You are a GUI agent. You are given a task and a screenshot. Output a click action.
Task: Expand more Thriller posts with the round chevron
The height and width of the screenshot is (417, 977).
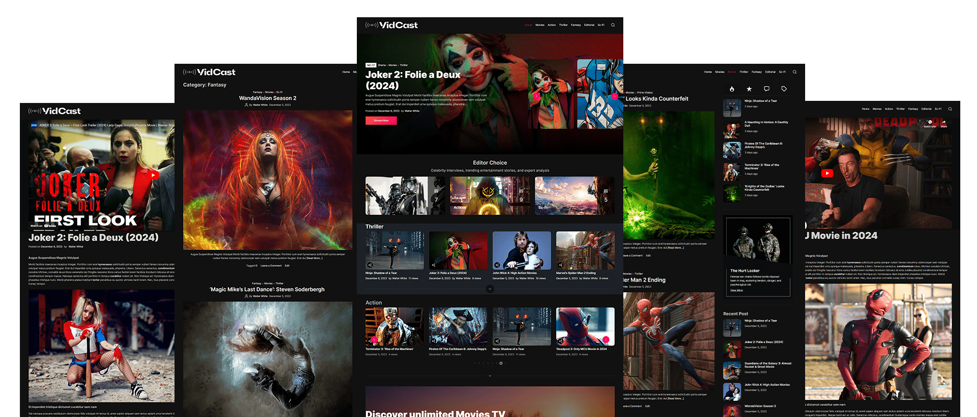tap(490, 288)
